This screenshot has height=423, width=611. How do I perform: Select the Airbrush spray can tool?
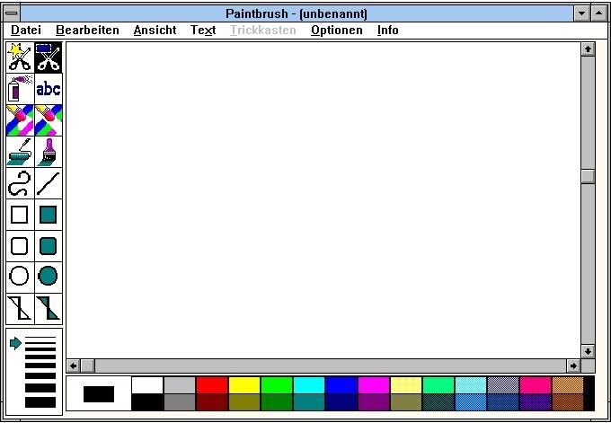[x=21, y=89]
